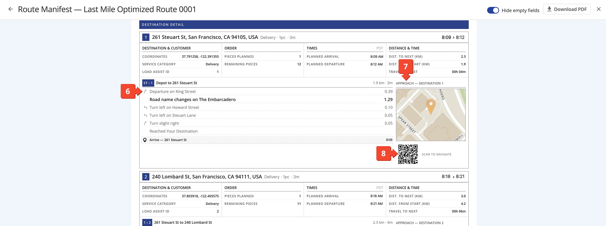Click Travel to Next value 00h 06m
This screenshot has width=606, height=226.
[459, 212]
